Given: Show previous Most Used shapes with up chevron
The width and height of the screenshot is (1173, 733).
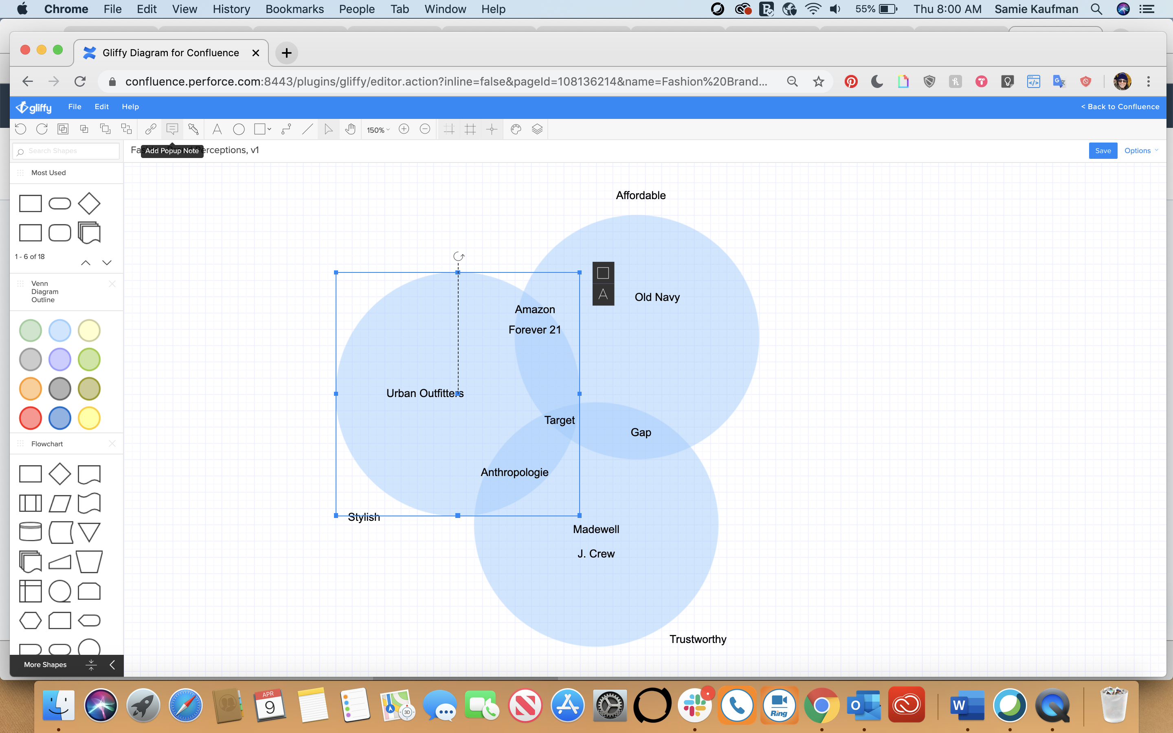Looking at the screenshot, I should (x=86, y=263).
